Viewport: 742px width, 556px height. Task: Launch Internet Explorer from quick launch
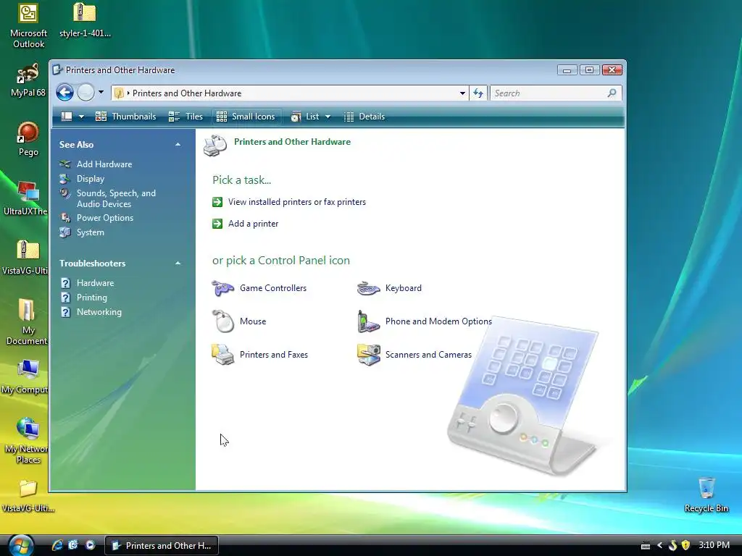pyautogui.click(x=57, y=545)
